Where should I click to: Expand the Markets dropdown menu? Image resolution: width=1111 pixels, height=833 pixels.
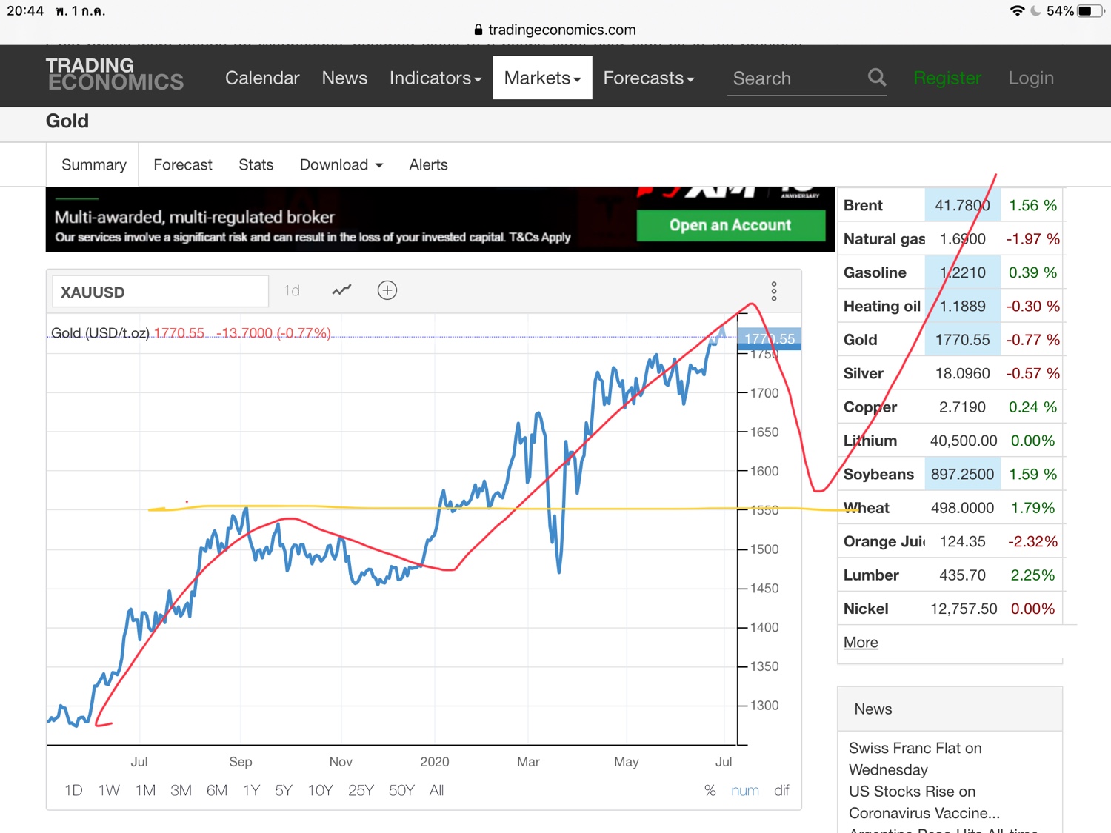[543, 78]
